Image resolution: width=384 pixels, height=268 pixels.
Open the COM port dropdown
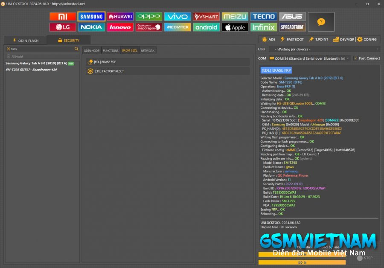[x=310, y=58]
